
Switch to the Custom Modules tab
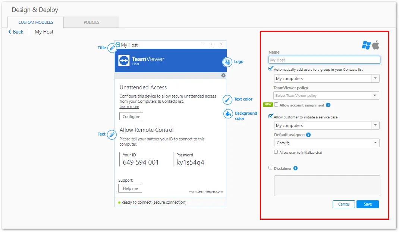(36, 22)
